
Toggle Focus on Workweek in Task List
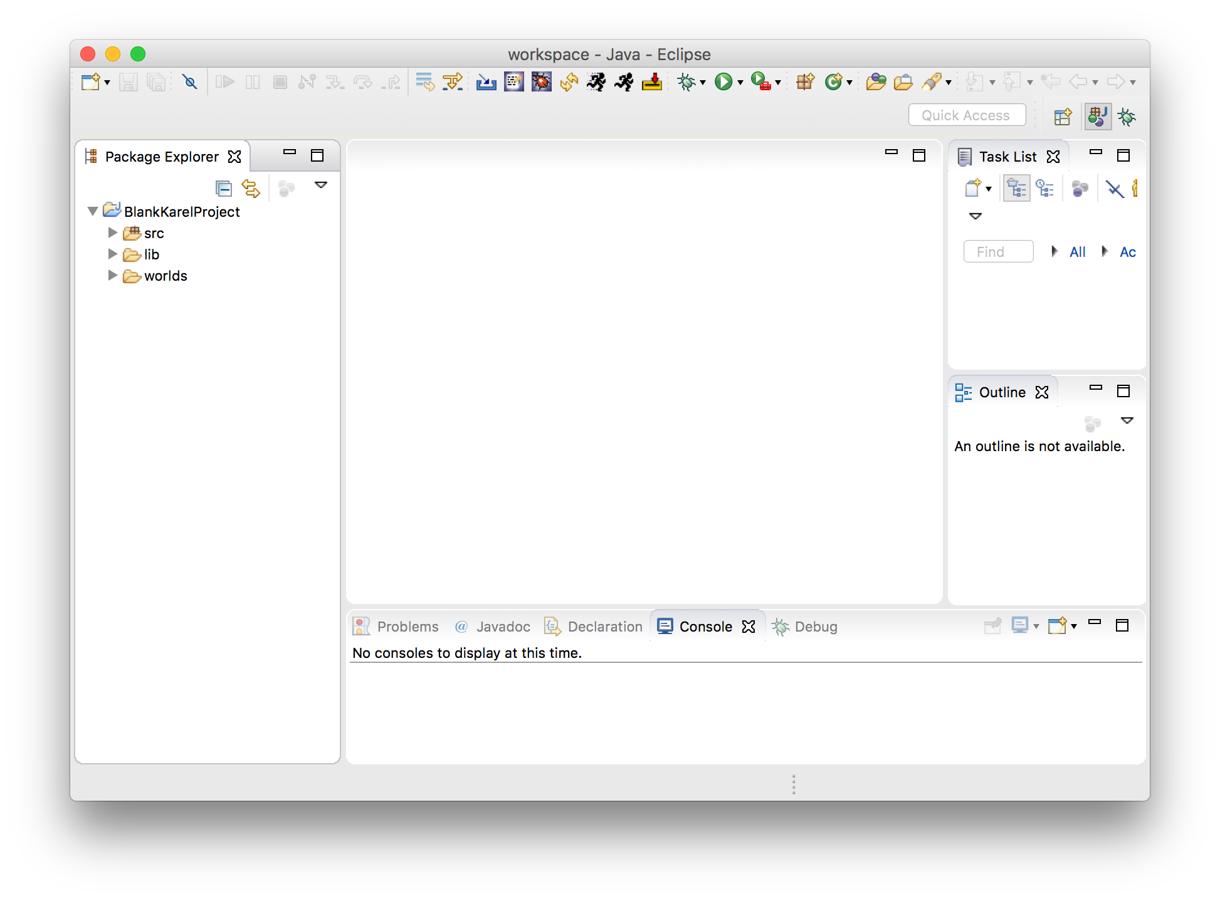tap(1080, 188)
